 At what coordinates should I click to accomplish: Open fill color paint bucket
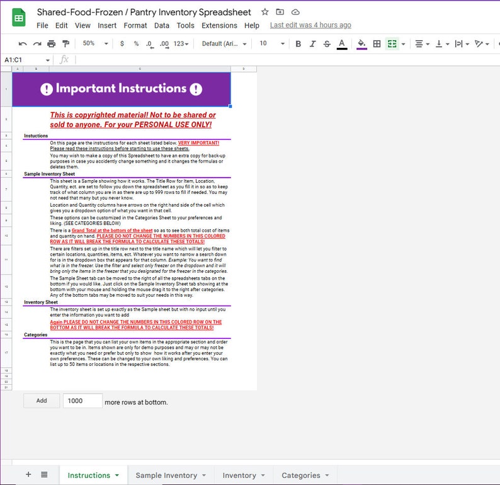point(361,44)
